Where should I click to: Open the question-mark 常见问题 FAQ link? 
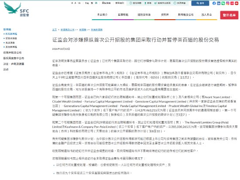click(x=135, y=3)
